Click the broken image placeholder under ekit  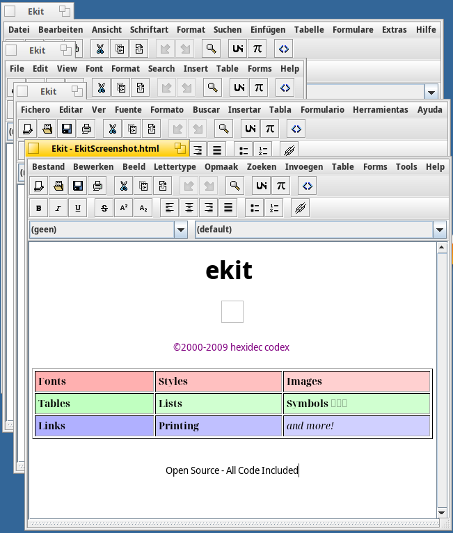232,312
